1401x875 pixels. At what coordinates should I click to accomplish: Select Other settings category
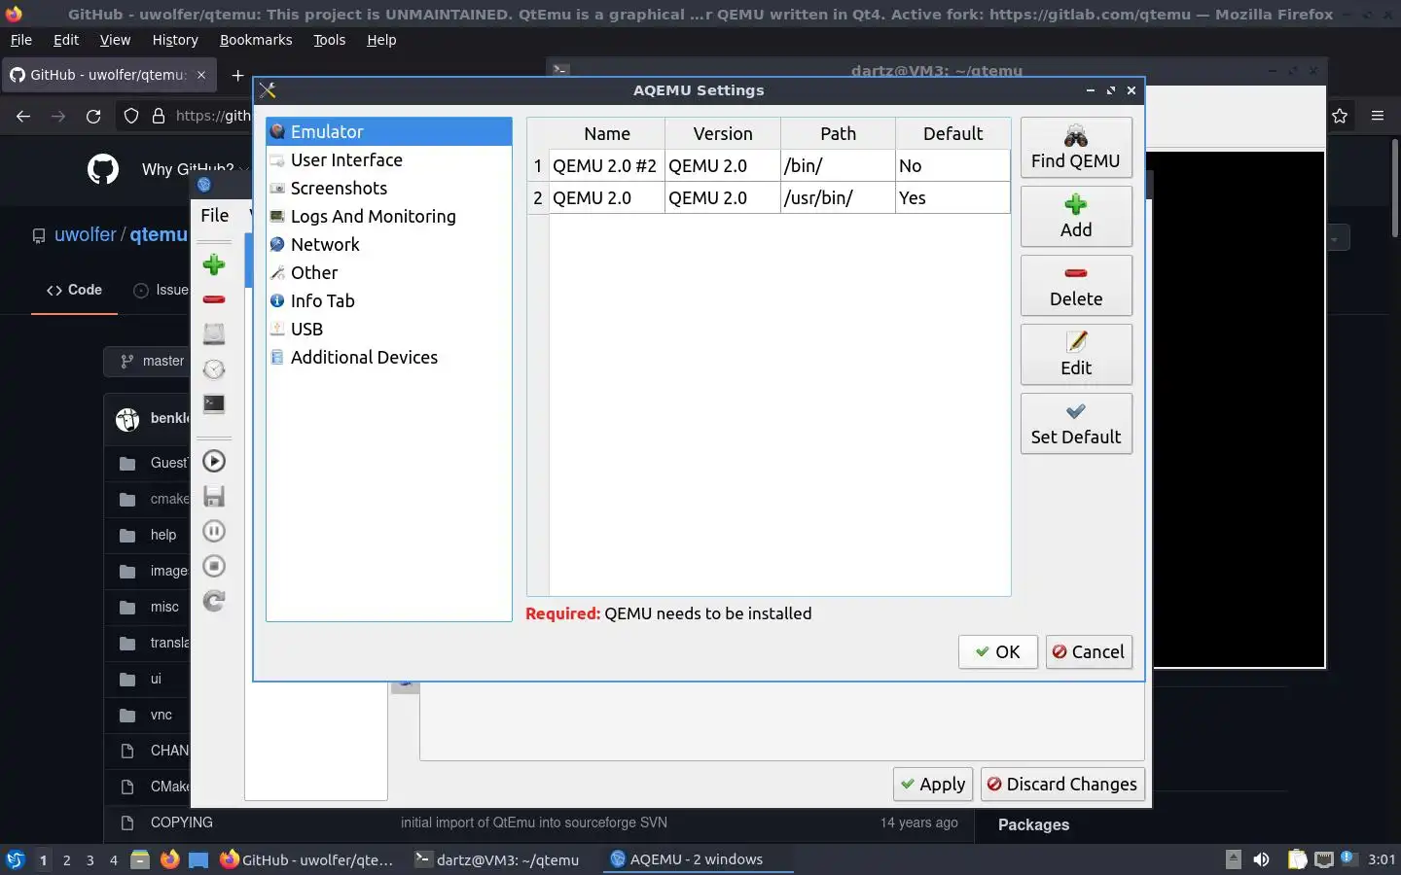pyautogui.click(x=389, y=273)
